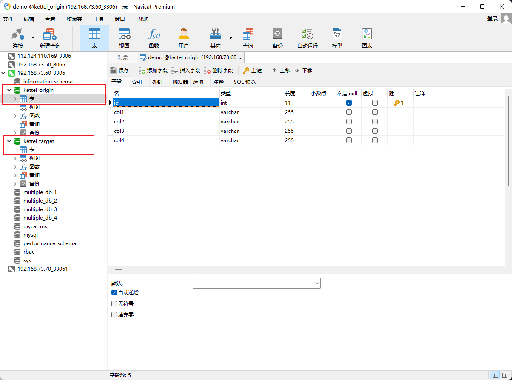512x380 pixels.
Task: Uncheck the 自动递增 auto increment checkbox
Action: tap(114, 293)
